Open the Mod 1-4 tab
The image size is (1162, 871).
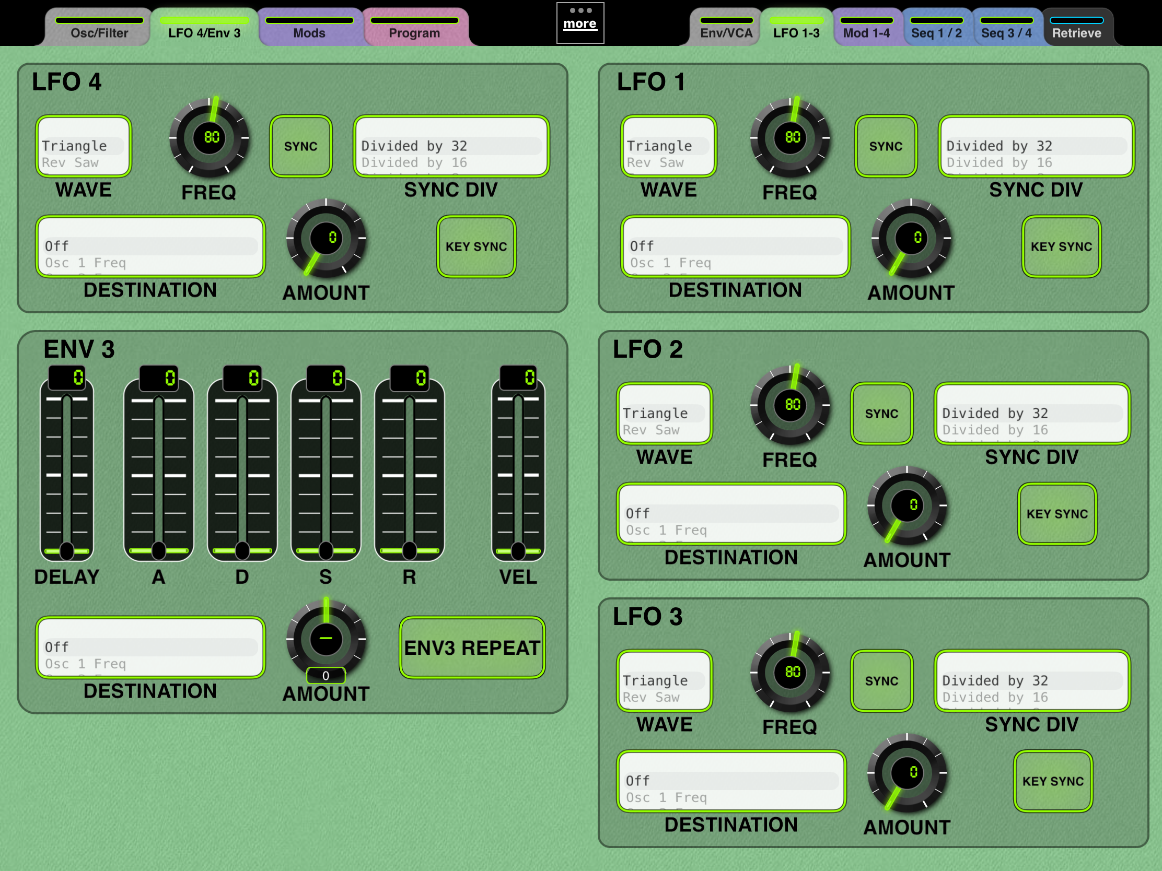tap(866, 27)
